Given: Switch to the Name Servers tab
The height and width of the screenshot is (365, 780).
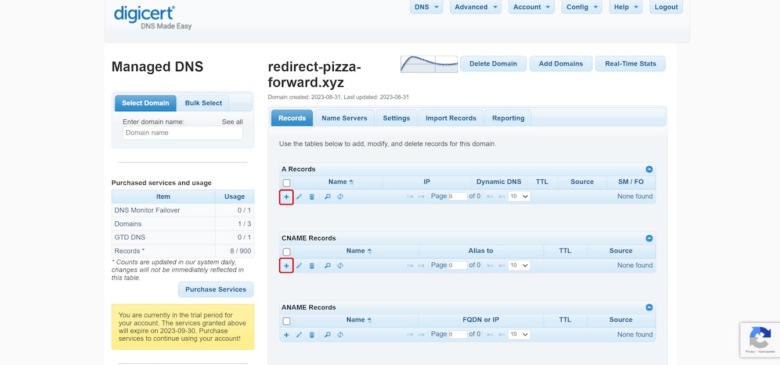Looking at the screenshot, I should (x=344, y=118).
